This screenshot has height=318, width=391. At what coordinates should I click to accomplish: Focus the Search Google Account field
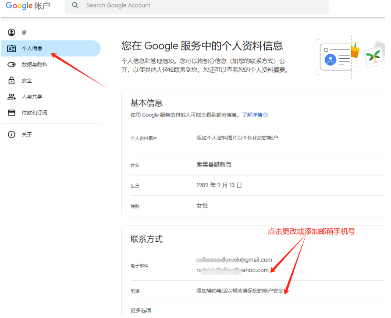coord(197,6)
